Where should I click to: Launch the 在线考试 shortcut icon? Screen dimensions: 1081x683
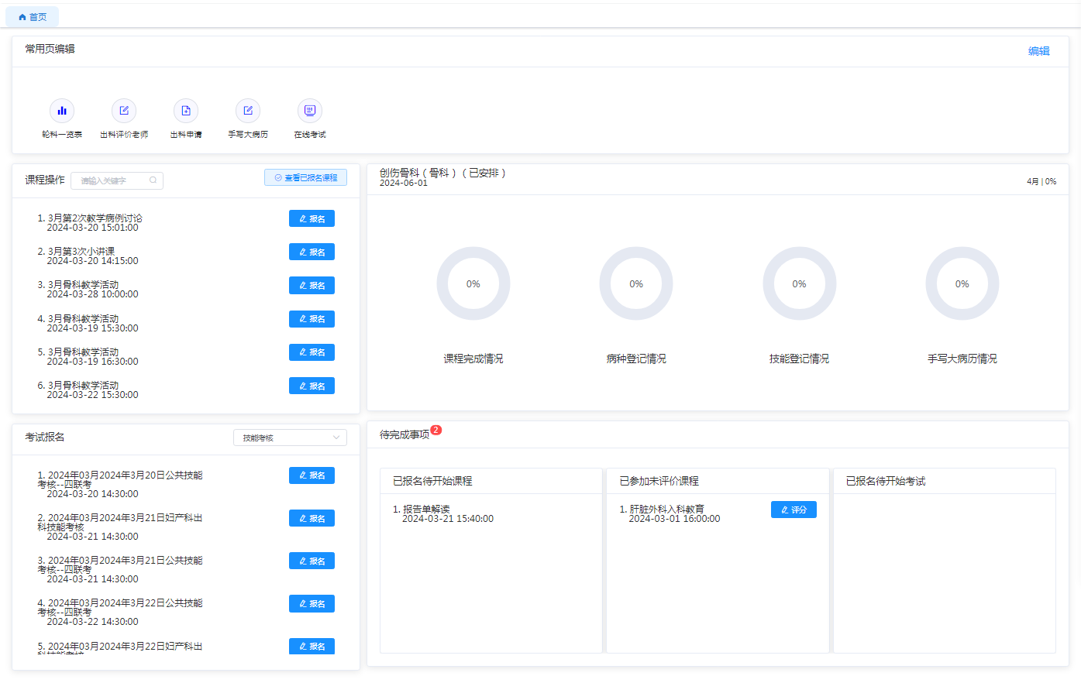pyautogui.click(x=310, y=111)
